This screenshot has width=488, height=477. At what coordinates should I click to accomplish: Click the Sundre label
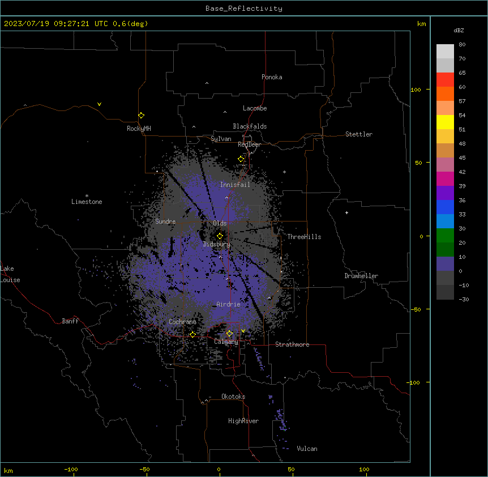click(x=165, y=222)
